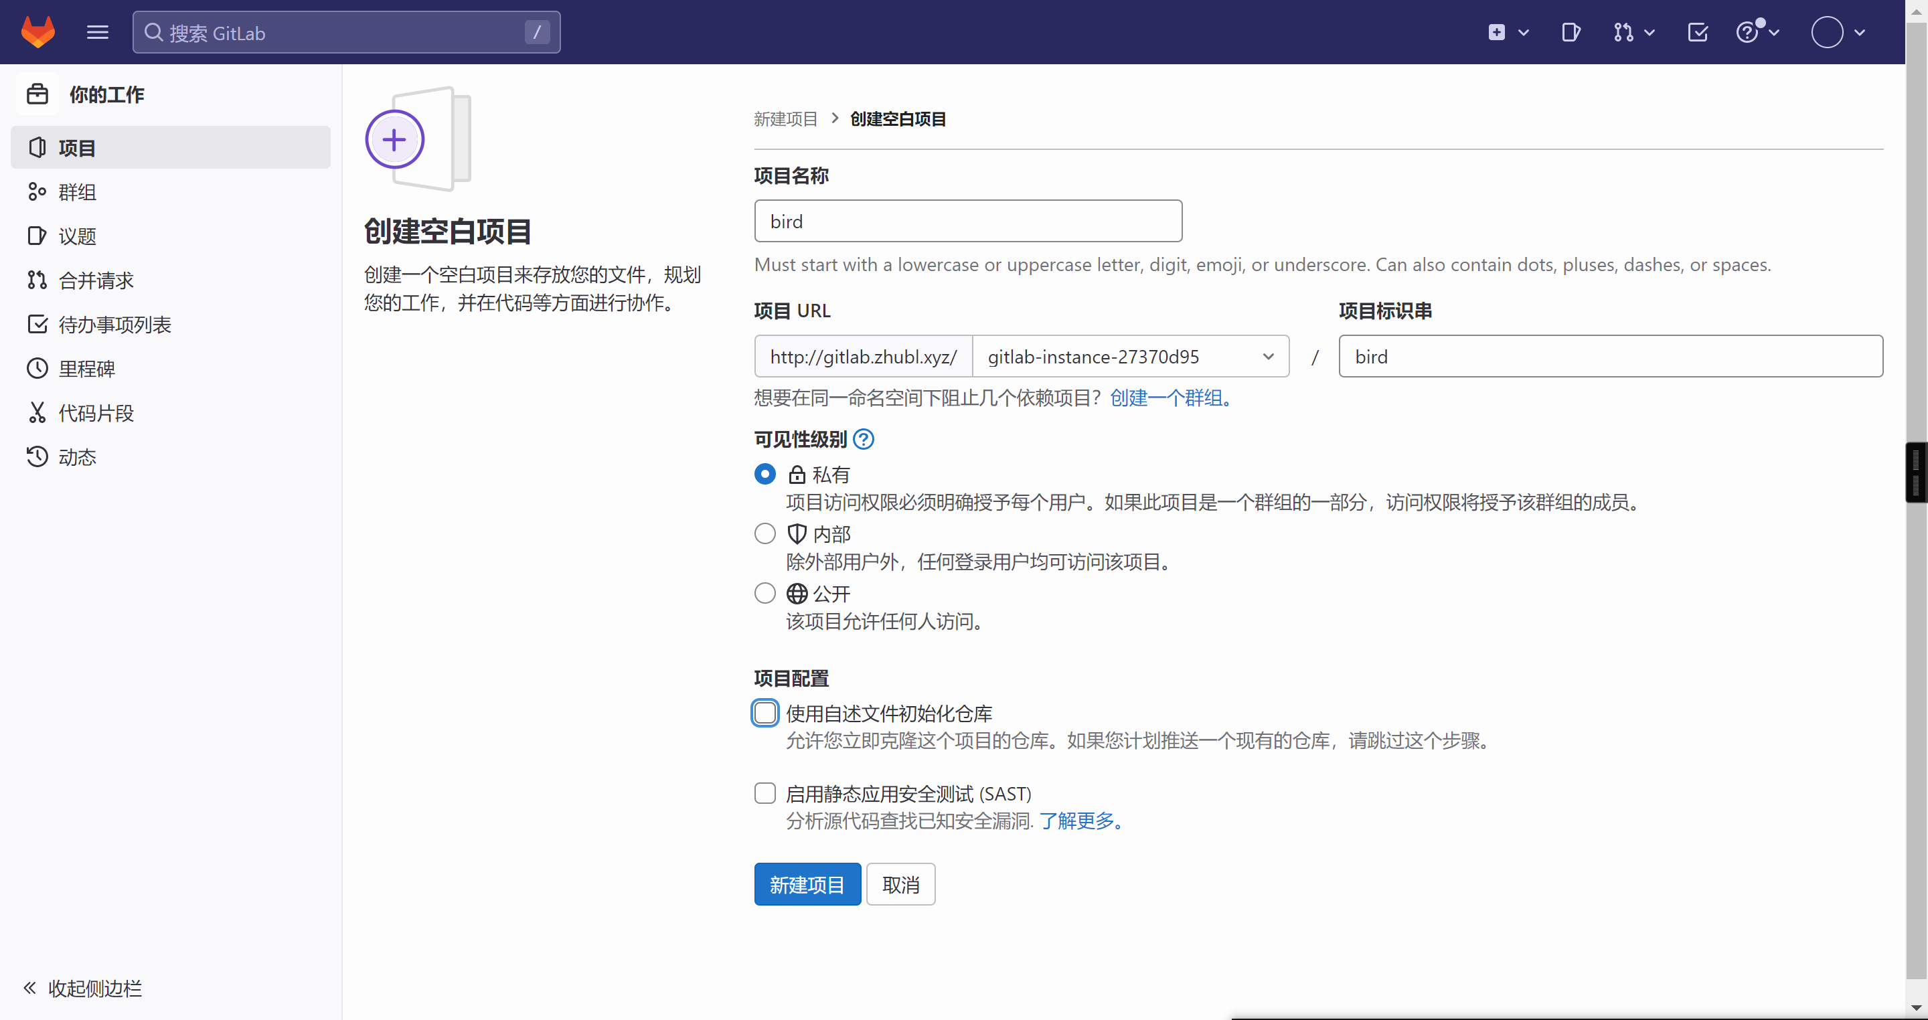Click the blue 新建项目 button

coord(807,885)
